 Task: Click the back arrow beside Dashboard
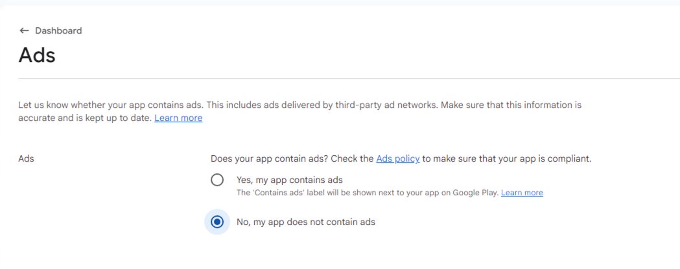(x=24, y=30)
